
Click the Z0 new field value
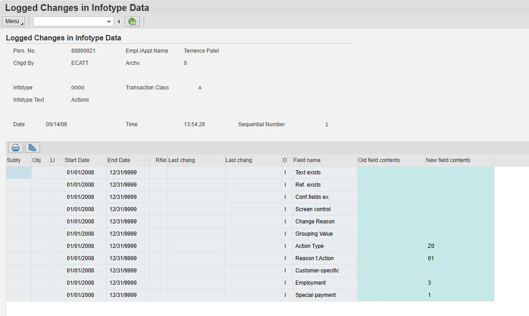pyautogui.click(x=431, y=246)
